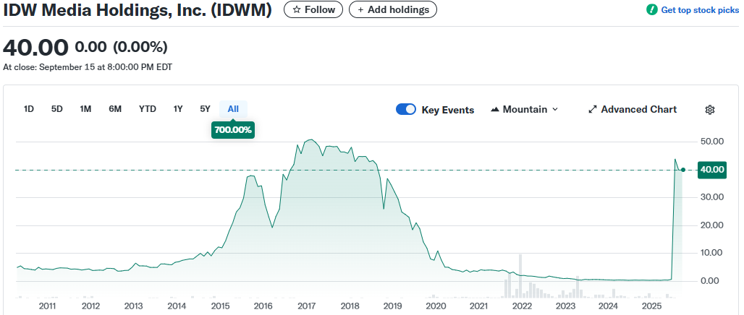
Task: Select the 1D time range
Action: tap(29, 109)
